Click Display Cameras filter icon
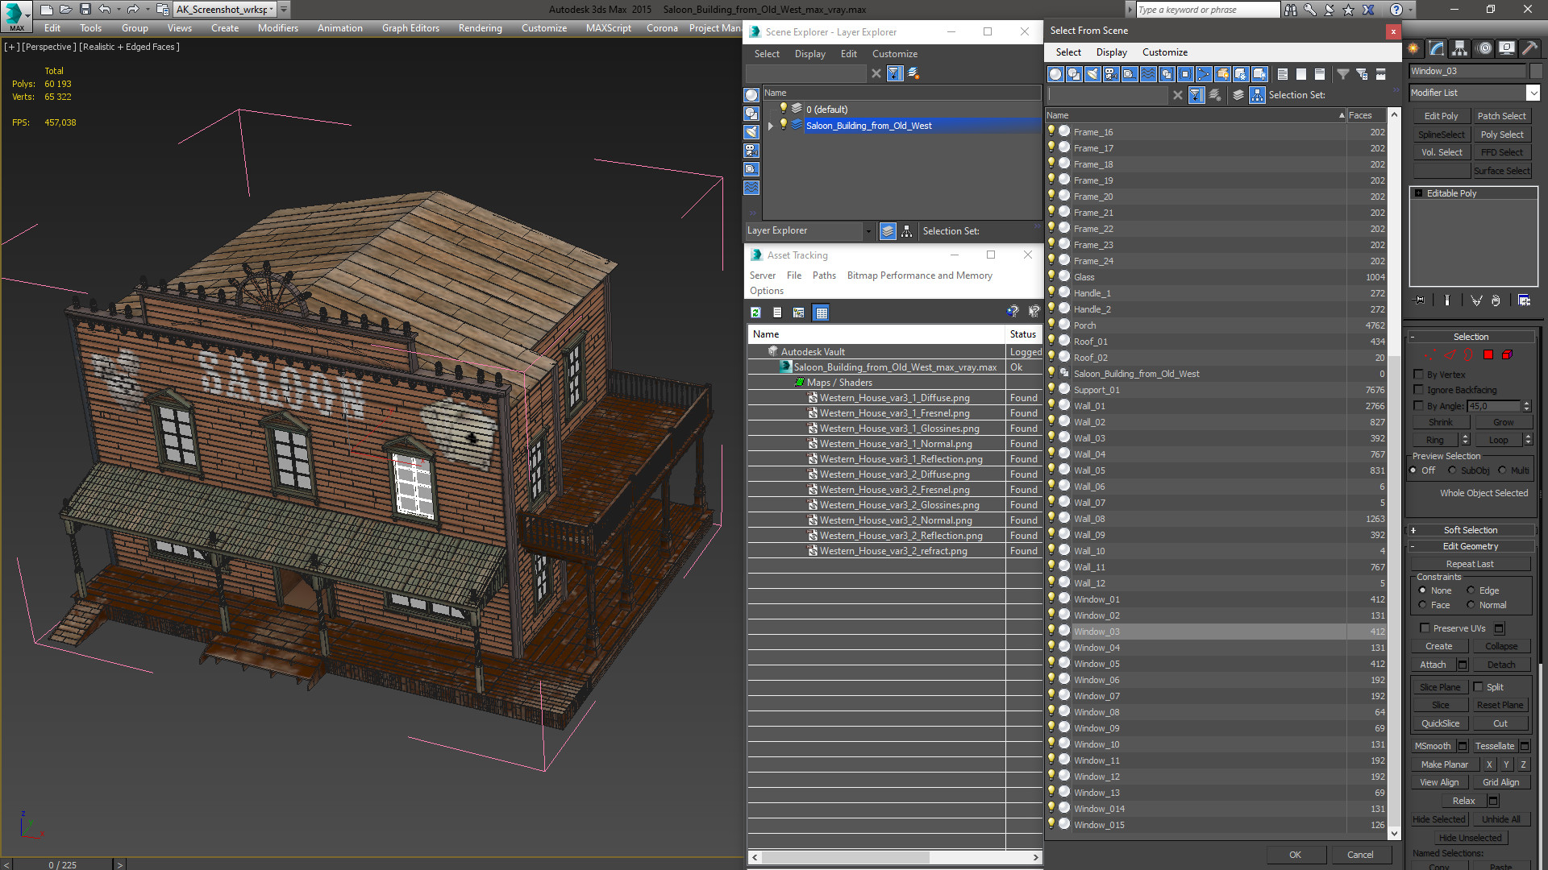Screen dimensions: 1548x870 [x=1111, y=74]
